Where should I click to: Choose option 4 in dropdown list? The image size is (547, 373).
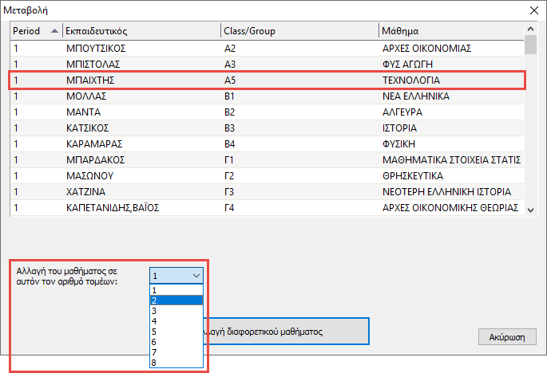pyautogui.click(x=176, y=321)
